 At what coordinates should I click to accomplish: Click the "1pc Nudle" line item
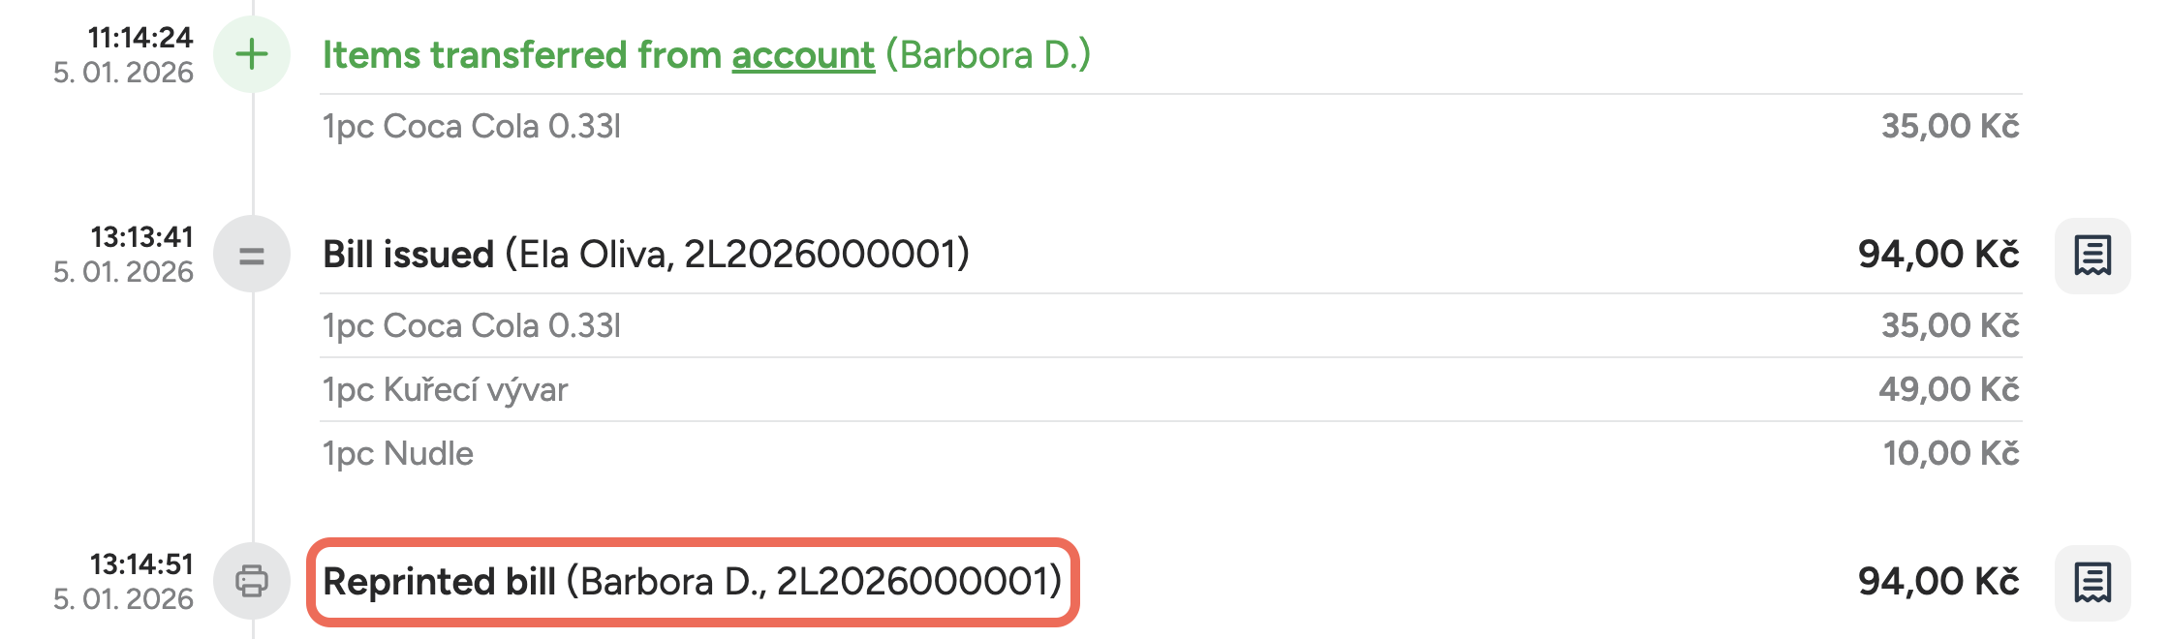[398, 453]
